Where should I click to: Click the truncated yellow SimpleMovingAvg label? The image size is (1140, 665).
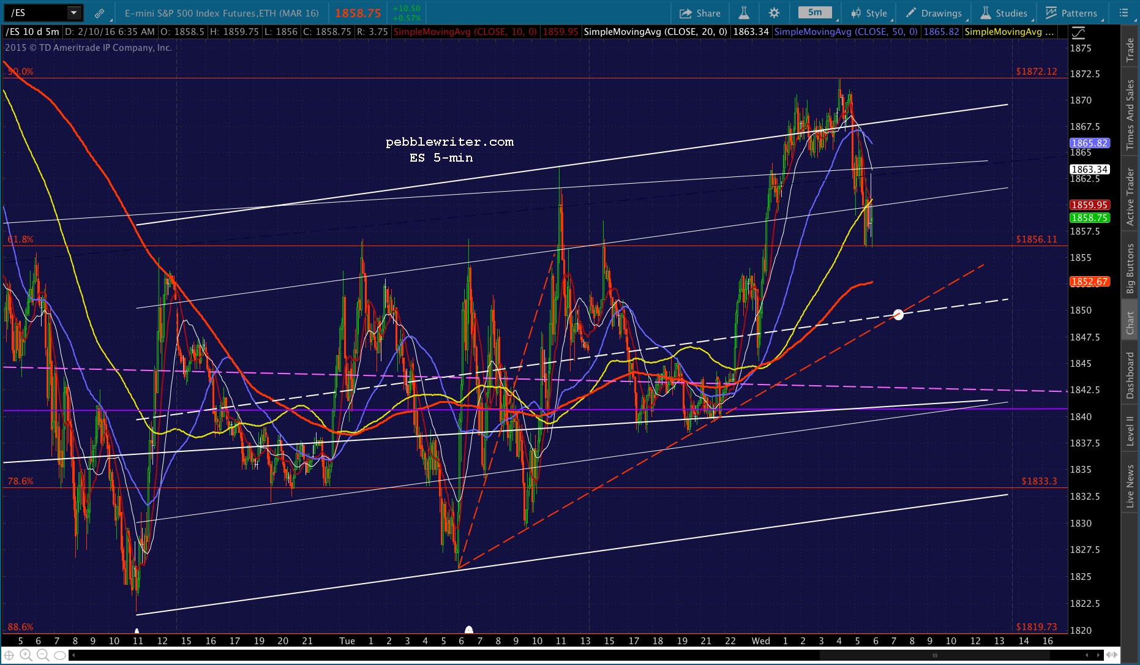tap(1010, 32)
